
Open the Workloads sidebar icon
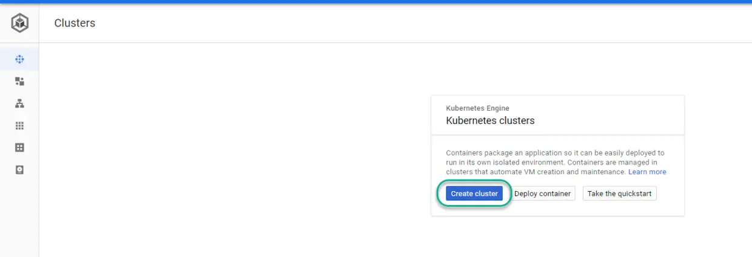(19, 81)
